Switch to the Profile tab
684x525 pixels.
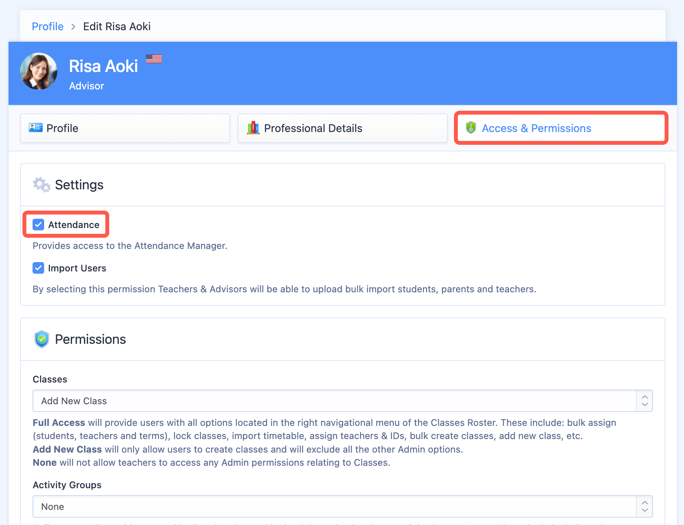click(125, 128)
